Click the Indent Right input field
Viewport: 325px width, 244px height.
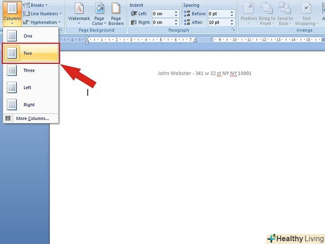click(163, 22)
